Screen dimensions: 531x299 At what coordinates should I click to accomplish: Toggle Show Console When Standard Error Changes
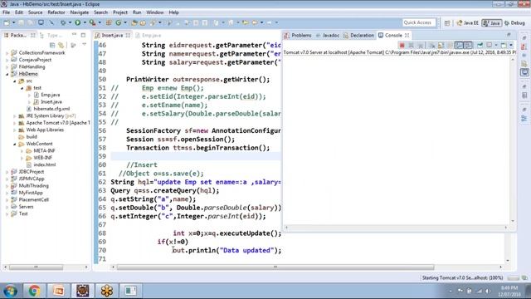(468, 46)
